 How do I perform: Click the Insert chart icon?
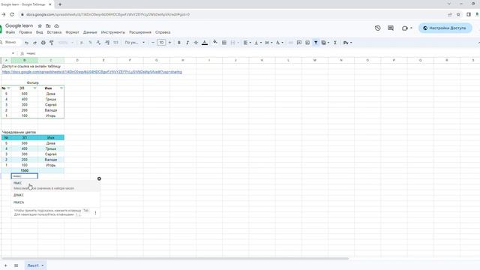307,43
